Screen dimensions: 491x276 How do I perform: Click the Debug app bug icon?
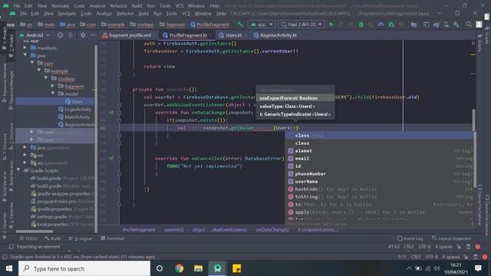[361, 25]
